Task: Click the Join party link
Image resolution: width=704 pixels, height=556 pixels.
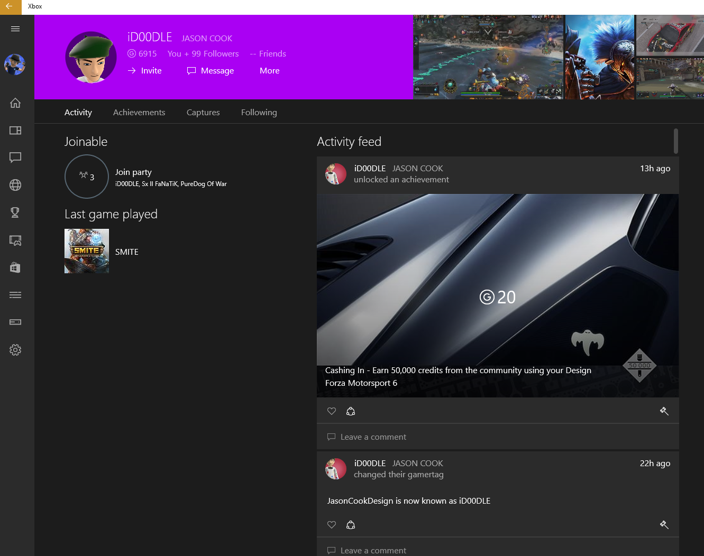Action: (133, 172)
